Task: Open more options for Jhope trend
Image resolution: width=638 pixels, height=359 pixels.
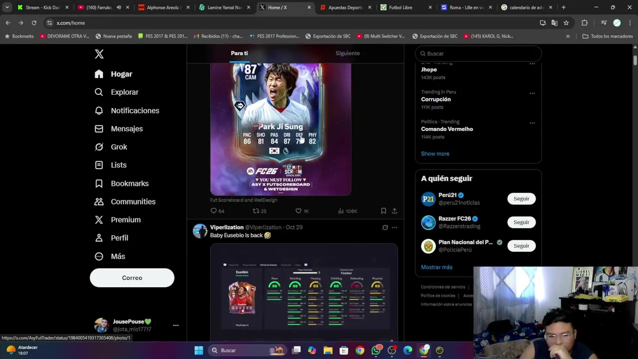Action: click(x=532, y=64)
